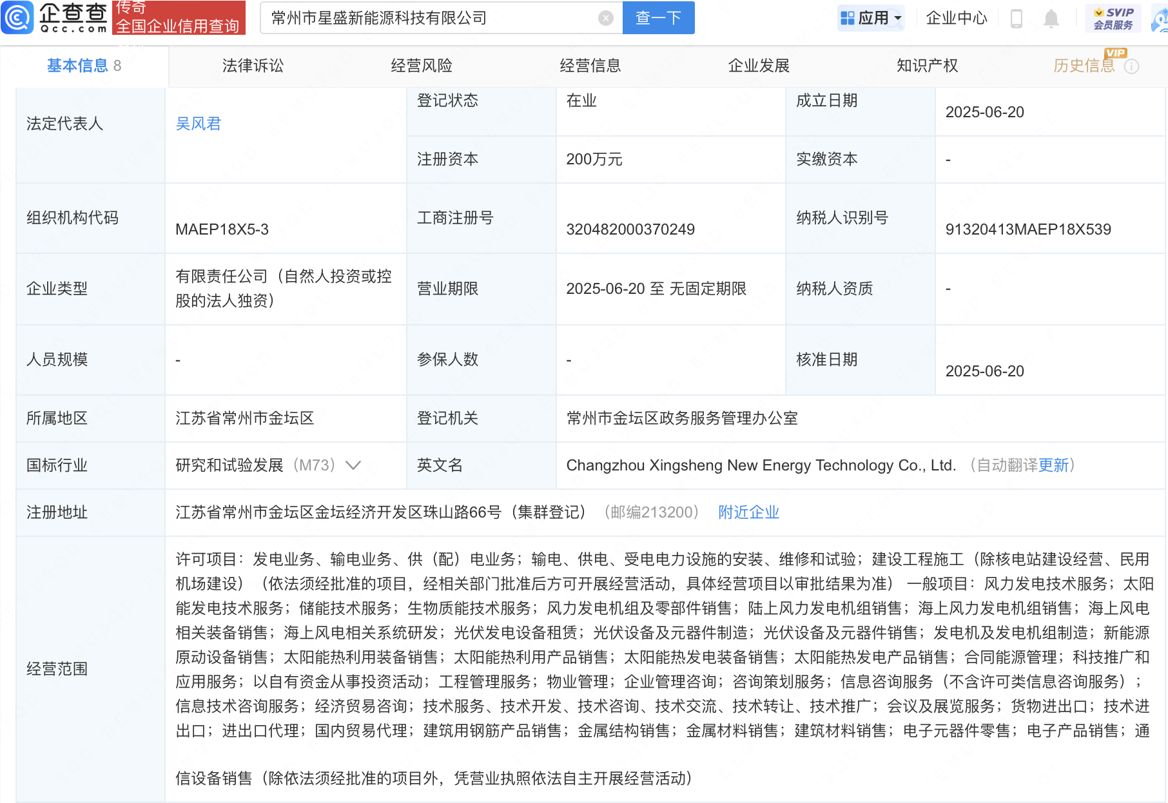Select the 企业发展 tab
The height and width of the screenshot is (803, 1168).
click(759, 66)
